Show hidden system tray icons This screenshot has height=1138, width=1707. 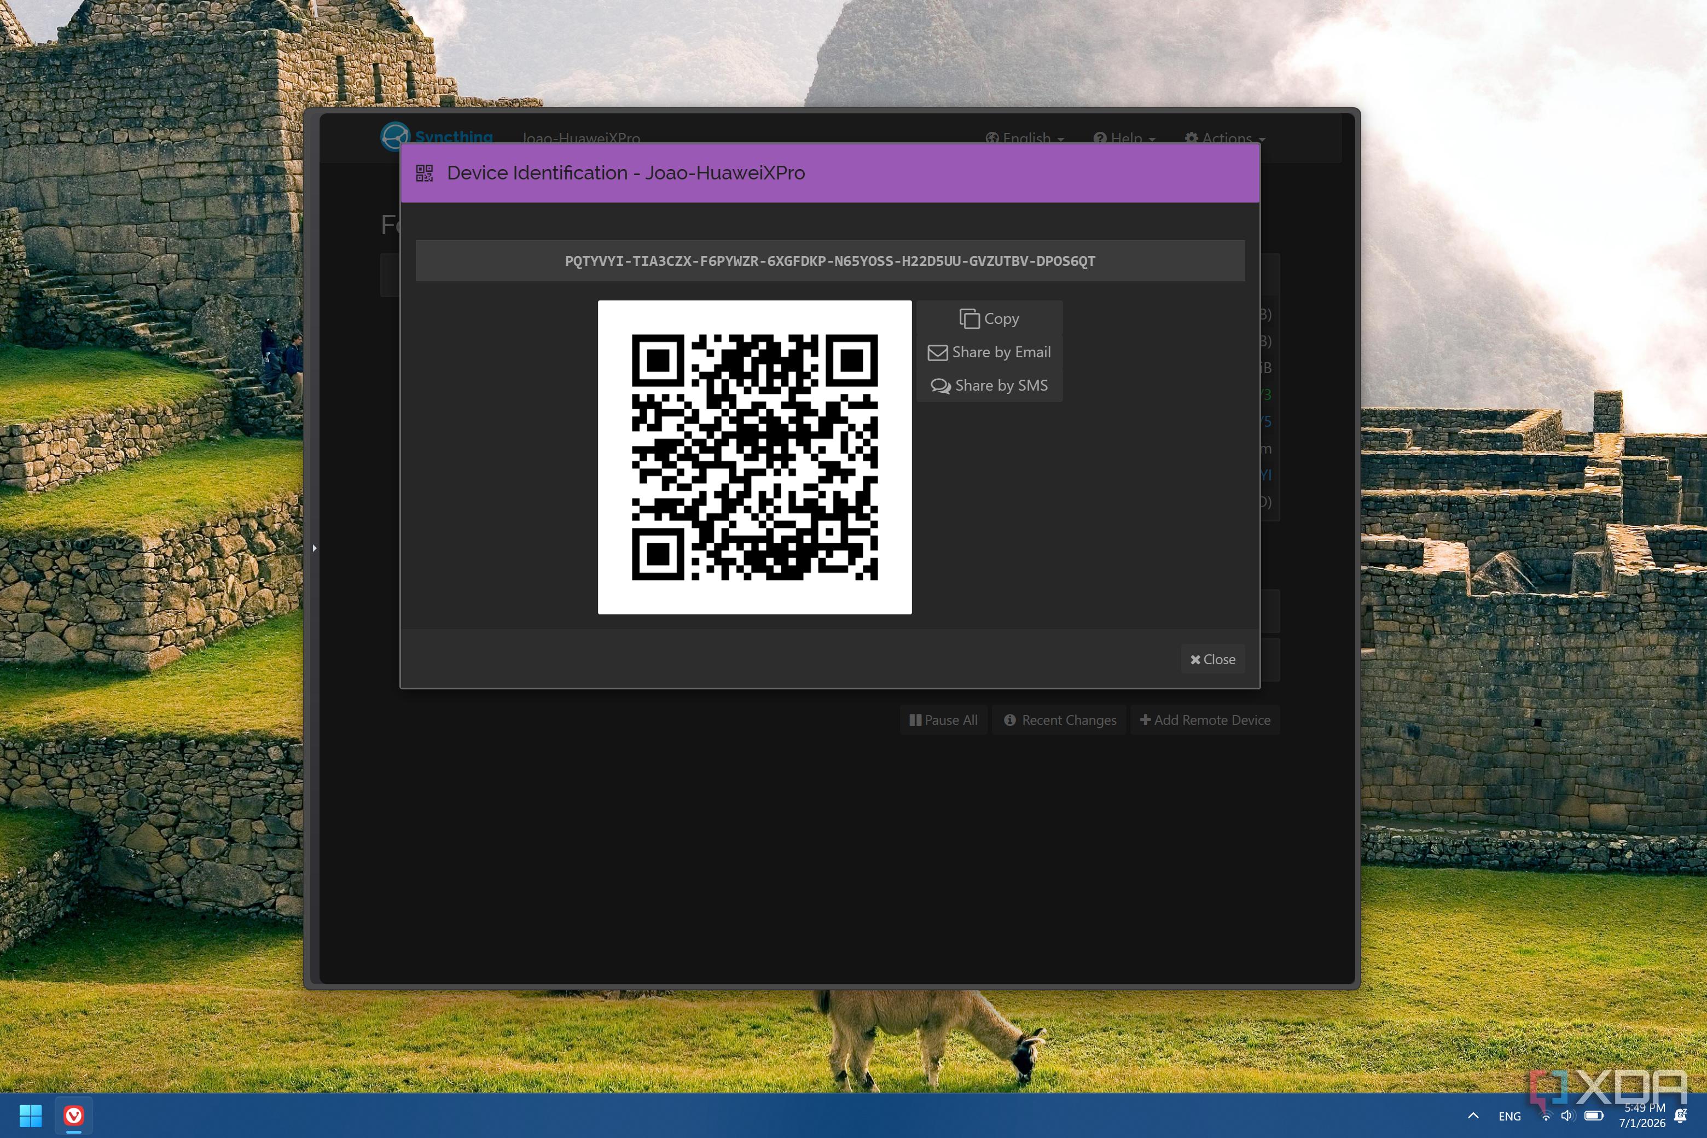click(1473, 1116)
